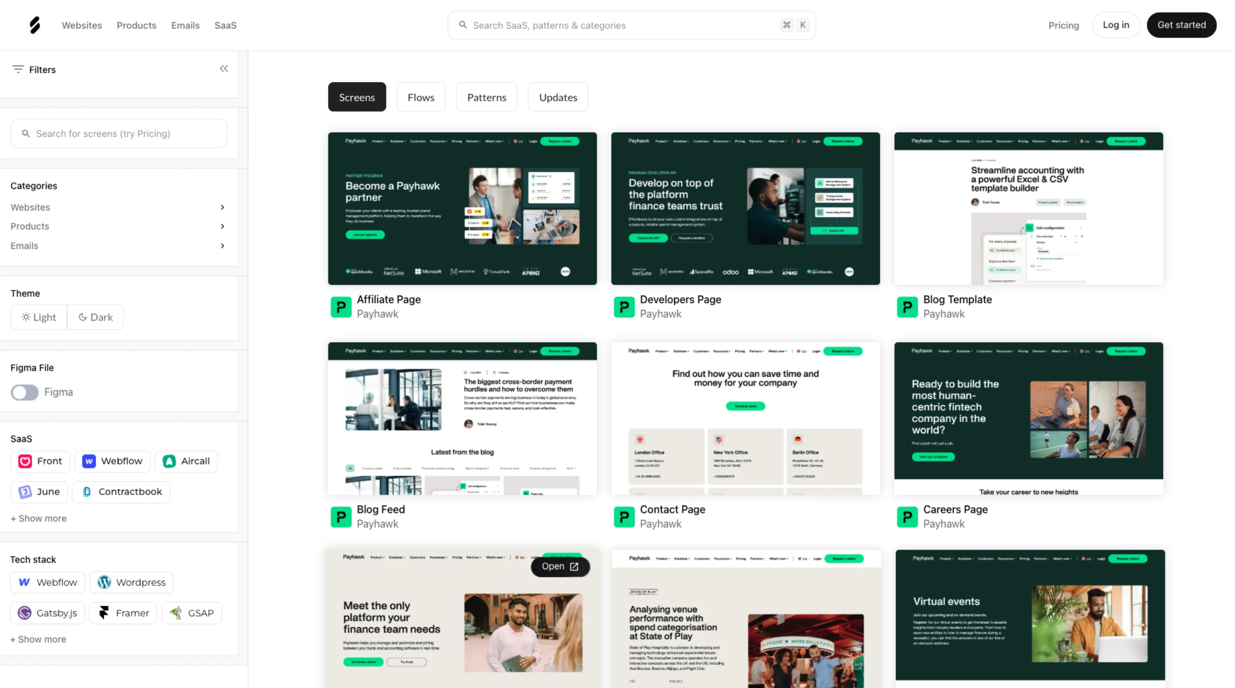This screenshot has width=1235, height=688.
Task: Open Products in the top navigation
Action: (137, 25)
